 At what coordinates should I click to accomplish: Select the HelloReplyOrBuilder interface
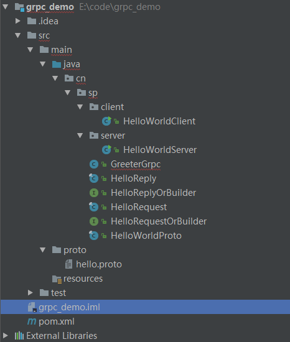click(153, 193)
